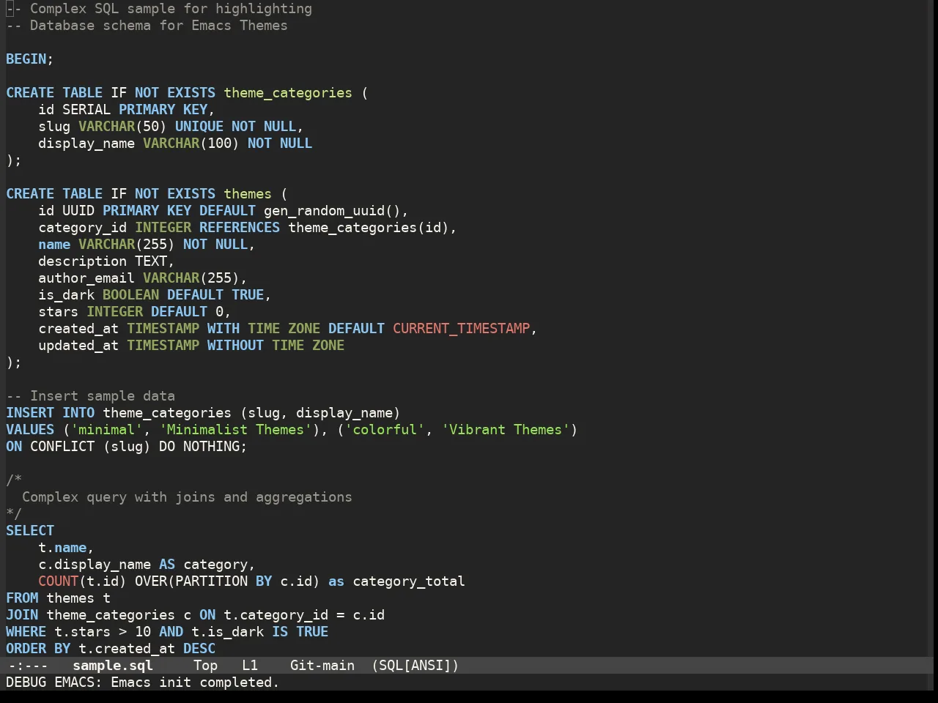Viewport: 938px width, 703px height.
Task: Click the 'DEBUG EMACS: Emacs init completed.' message
Action: tap(143, 682)
